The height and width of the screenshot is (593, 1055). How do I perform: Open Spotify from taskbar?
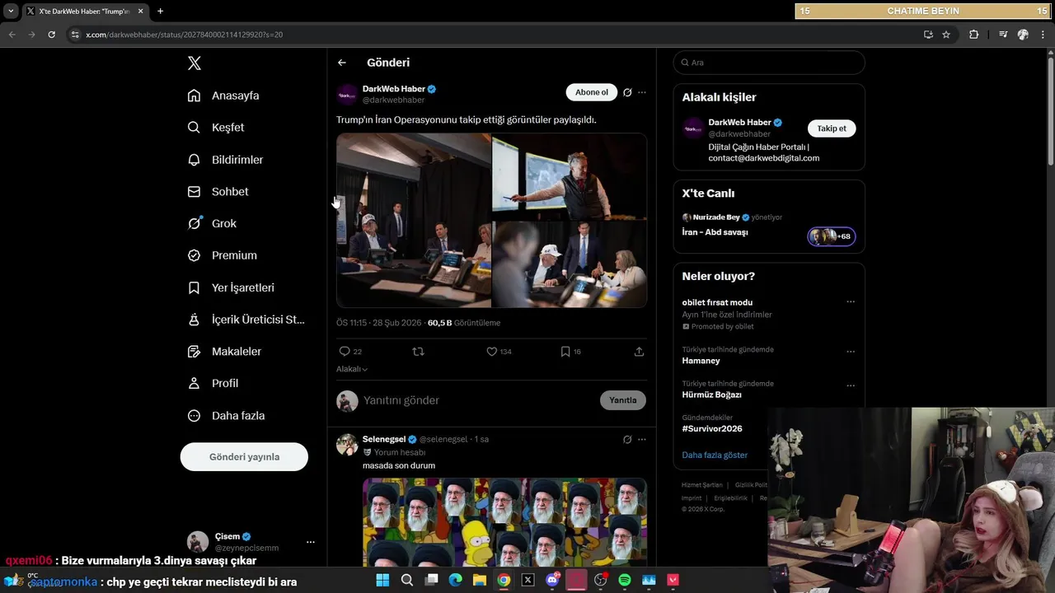tap(625, 580)
